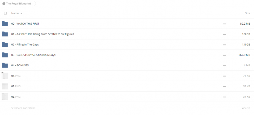Click the sort arrow next to Name

pyautogui.click(x=21, y=13)
